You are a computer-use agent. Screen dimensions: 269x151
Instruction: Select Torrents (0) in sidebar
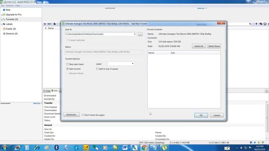pyautogui.click(x=12, y=19)
